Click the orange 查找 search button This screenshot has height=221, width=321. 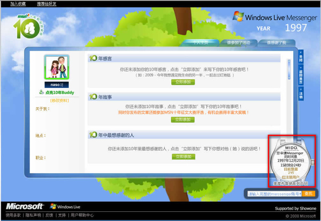point(308,194)
